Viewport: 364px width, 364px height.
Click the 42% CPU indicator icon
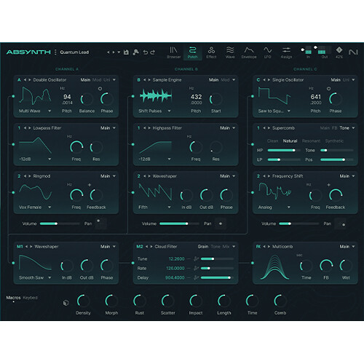pyautogui.click(x=339, y=50)
